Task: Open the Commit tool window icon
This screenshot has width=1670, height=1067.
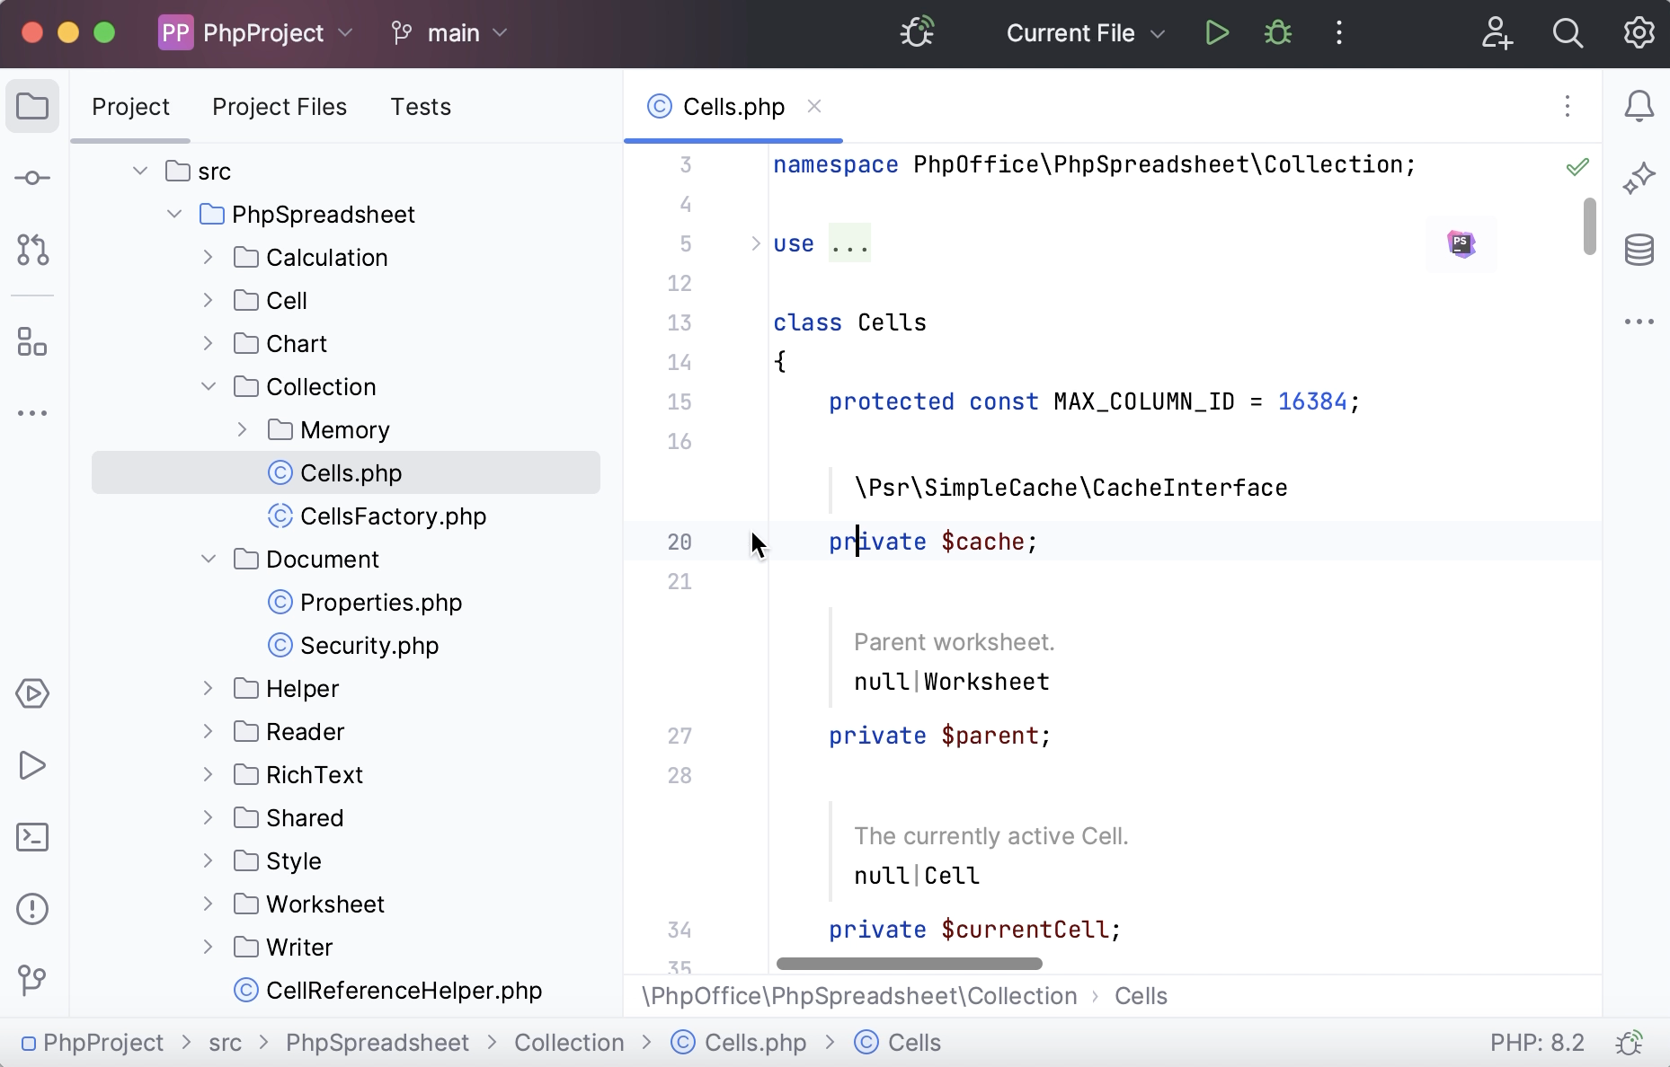Action: coord(32,178)
